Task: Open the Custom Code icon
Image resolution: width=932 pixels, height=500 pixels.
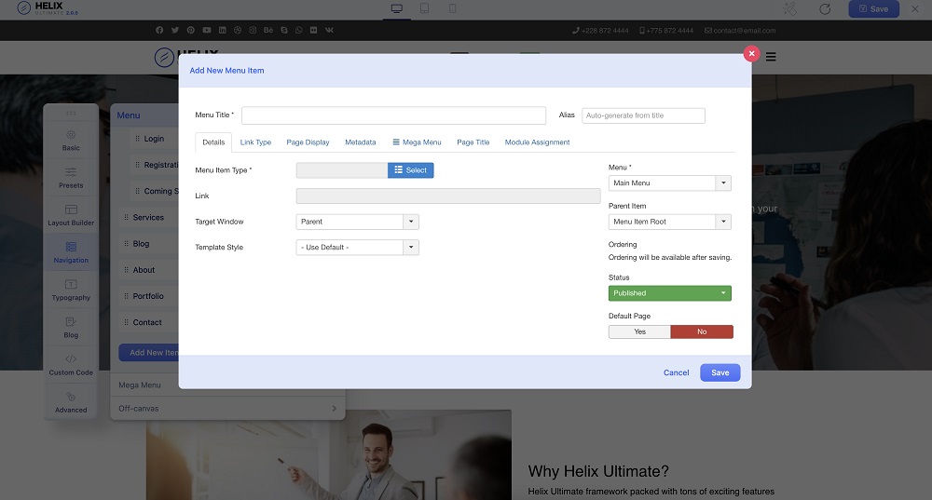Action: pos(71,363)
